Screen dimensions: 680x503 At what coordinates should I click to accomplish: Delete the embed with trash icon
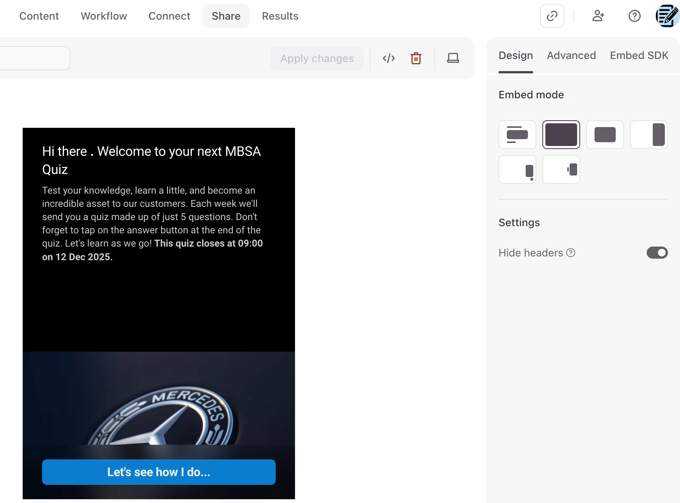point(416,58)
